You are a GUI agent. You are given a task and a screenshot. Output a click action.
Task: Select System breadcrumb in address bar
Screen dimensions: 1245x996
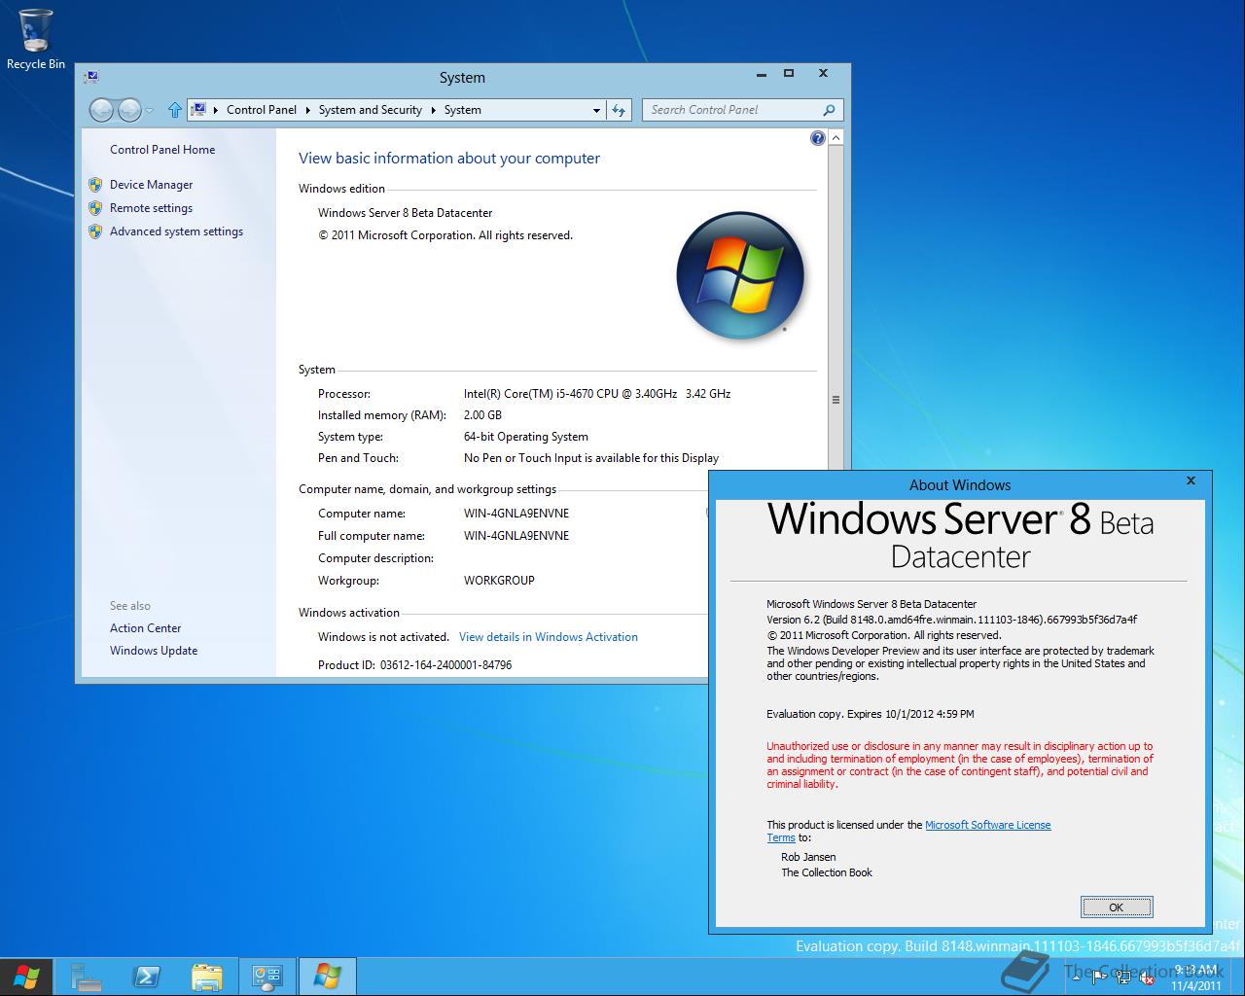(x=462, y=110)
